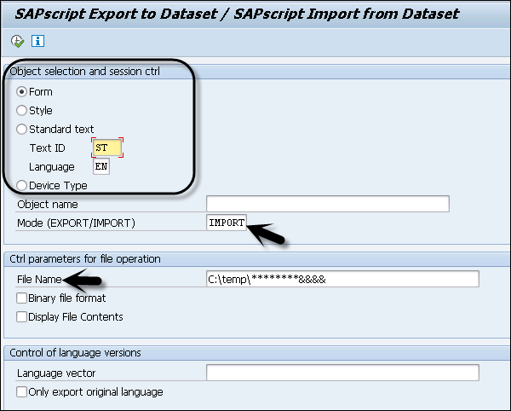Click the Execute clock icon
The image size is (511, 411).
click(17, 41)
